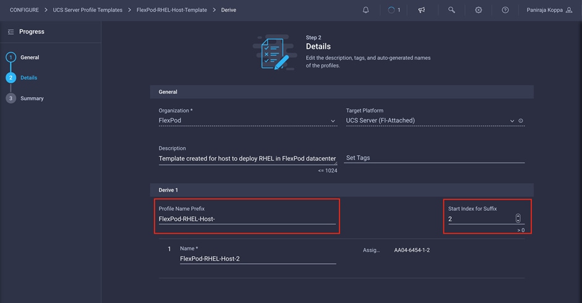Click the Profile Name Prefix field
Screen dimensions: 582x303
click(247, 219)
